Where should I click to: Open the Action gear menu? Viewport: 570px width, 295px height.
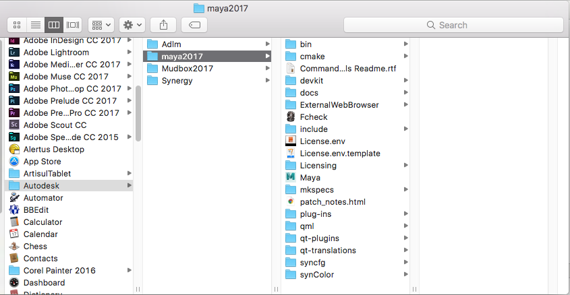pyautogui.click(x=132, y=25)
